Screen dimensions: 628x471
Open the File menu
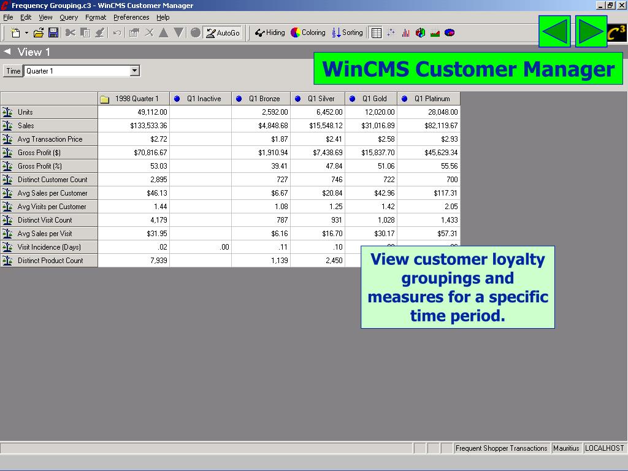pos(8,17)
